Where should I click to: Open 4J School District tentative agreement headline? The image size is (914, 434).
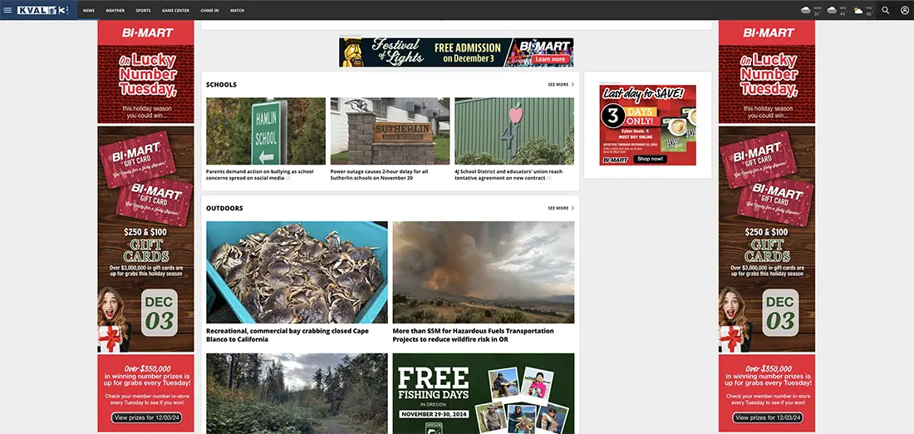click(509, 175)
